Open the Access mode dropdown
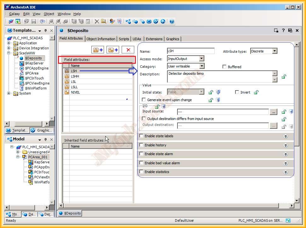This screenshot has height=228, width=306. tap(201, 59)
